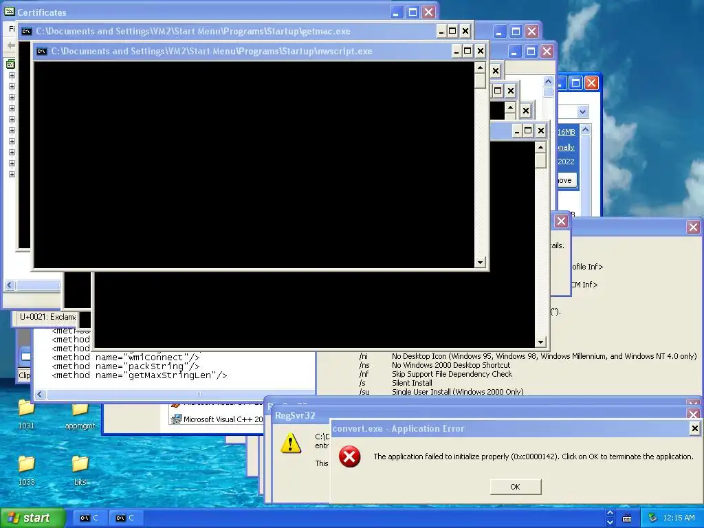The image size is (704, 528).
Task: Activate console taskbar button adjacent to Start
Action: pos(89,518)
